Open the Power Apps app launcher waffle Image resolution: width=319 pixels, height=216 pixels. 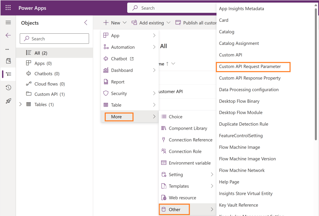[x=8, y=8]
